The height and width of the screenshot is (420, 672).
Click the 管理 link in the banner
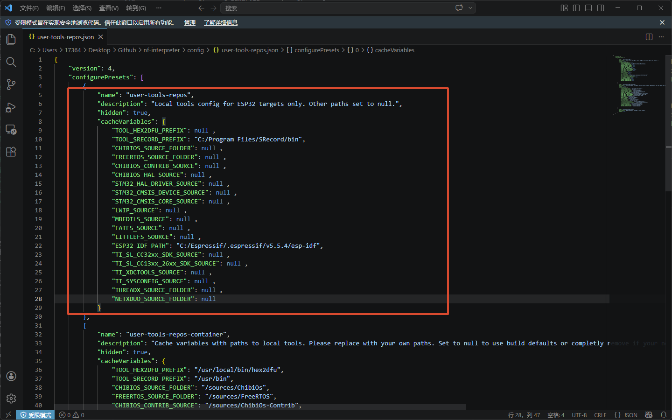[190, 22]
